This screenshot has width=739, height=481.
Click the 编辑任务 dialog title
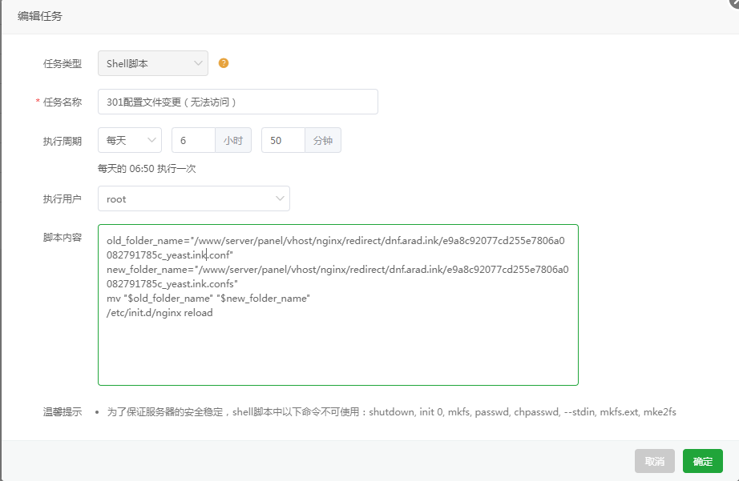pyautogui.click(x=38, y=16)
